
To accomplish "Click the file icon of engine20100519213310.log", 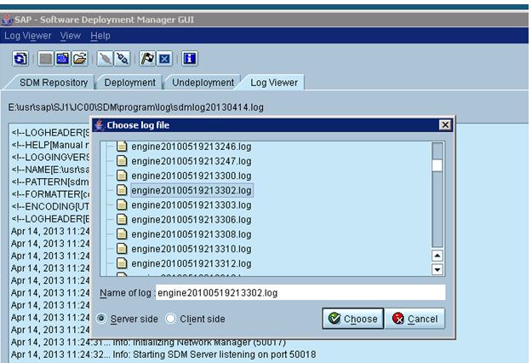I will tap(122, 249).
